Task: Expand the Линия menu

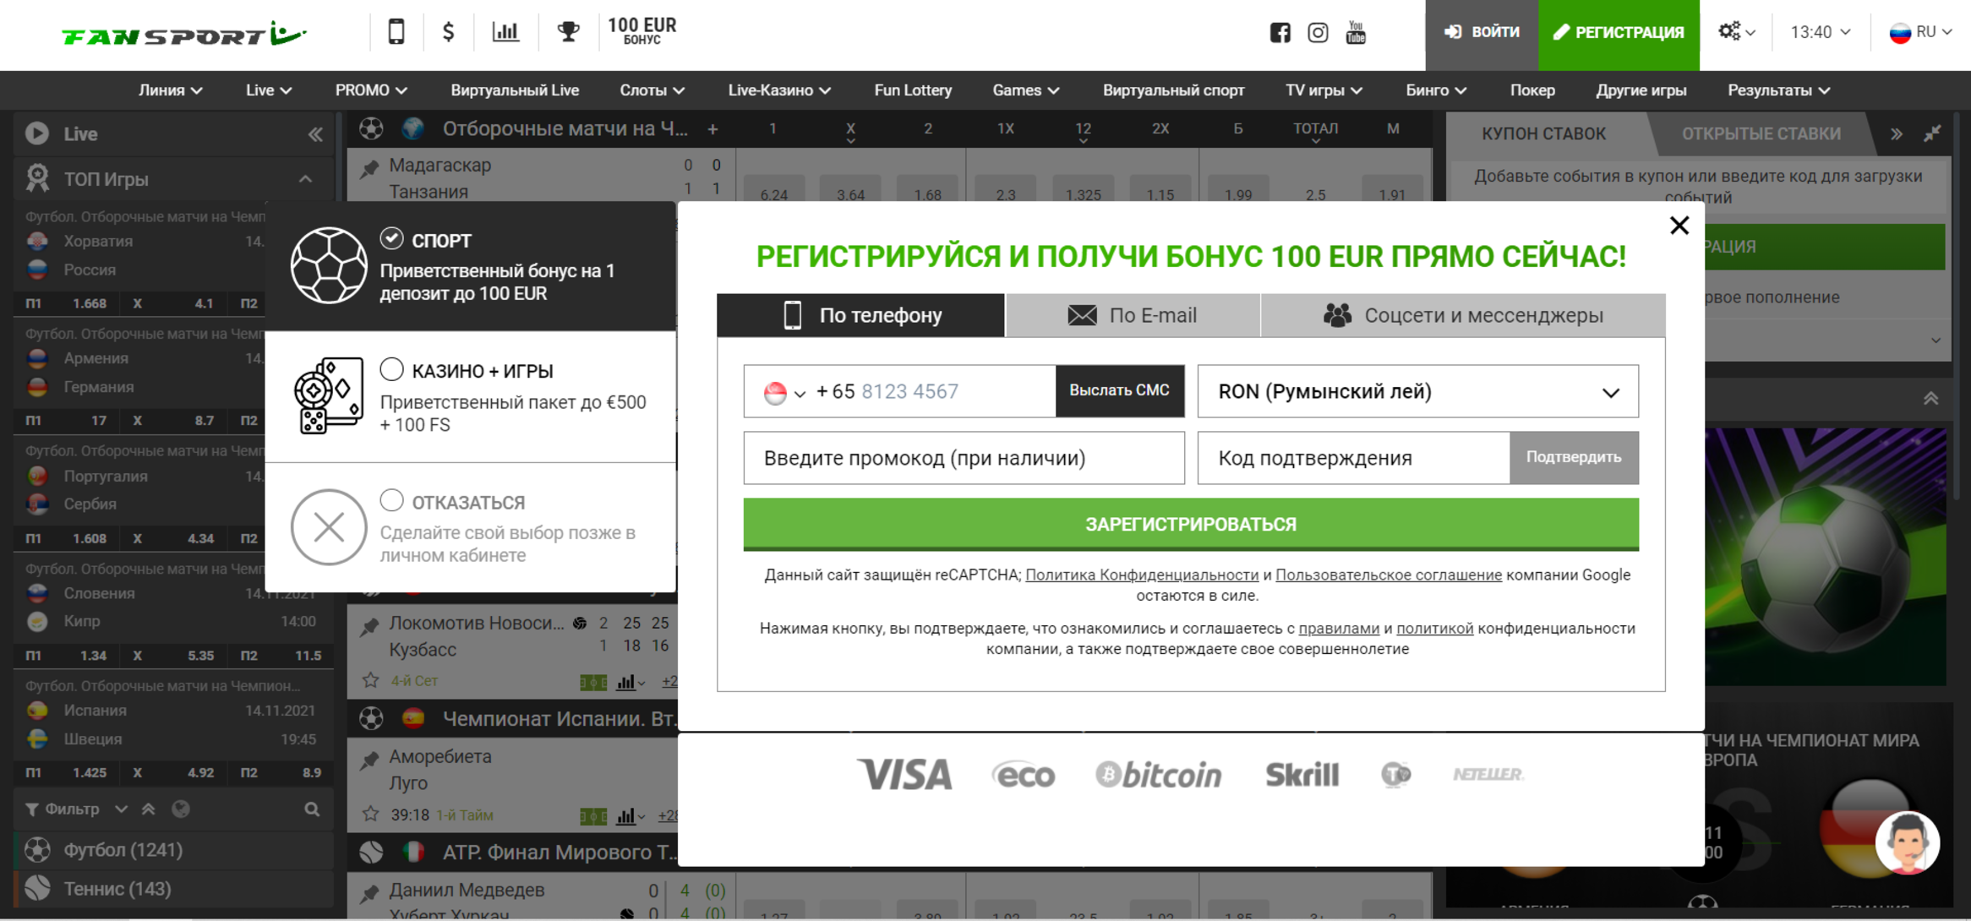Action: (x=170, y=90)
